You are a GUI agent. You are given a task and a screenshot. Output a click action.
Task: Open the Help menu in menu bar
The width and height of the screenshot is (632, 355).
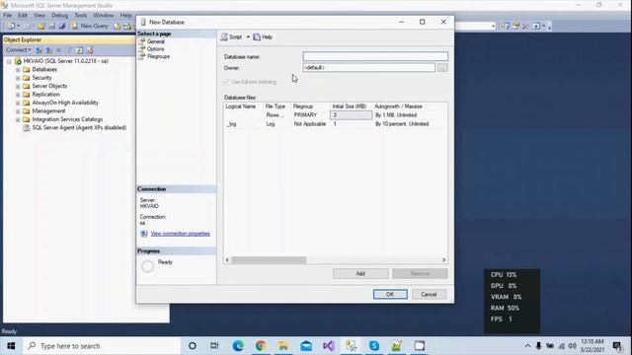[x=125, y=15]
